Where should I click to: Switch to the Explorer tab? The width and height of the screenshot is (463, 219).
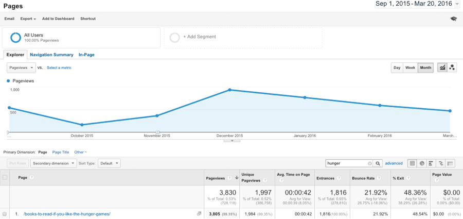15,55
